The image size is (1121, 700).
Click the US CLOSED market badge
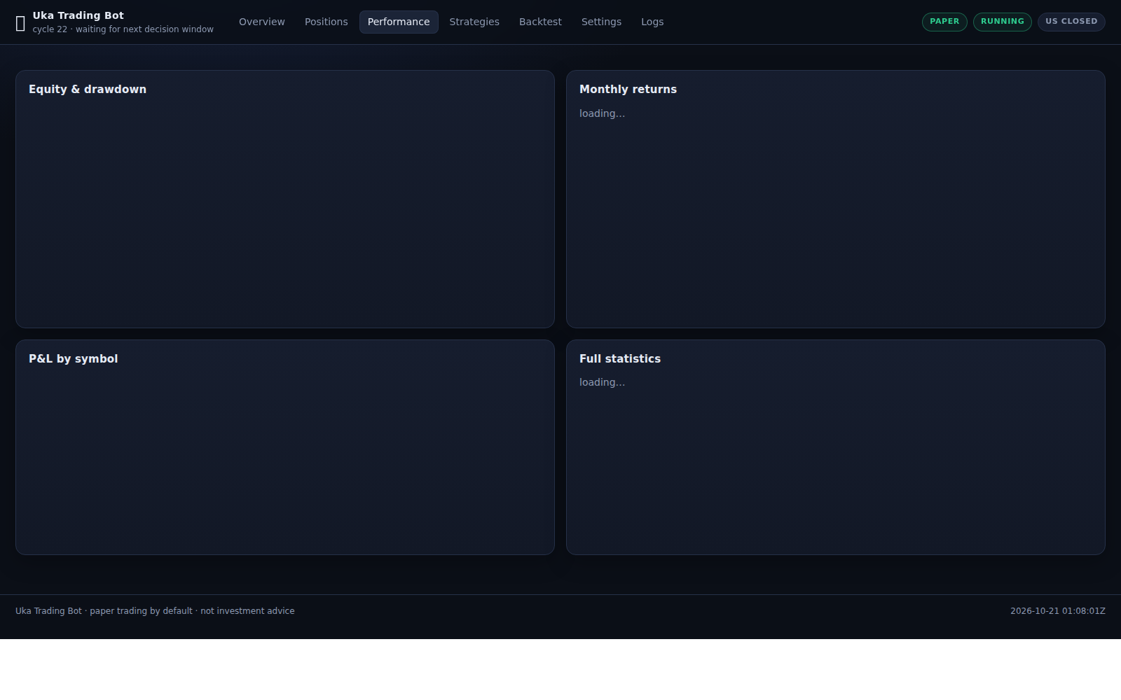1071,22
